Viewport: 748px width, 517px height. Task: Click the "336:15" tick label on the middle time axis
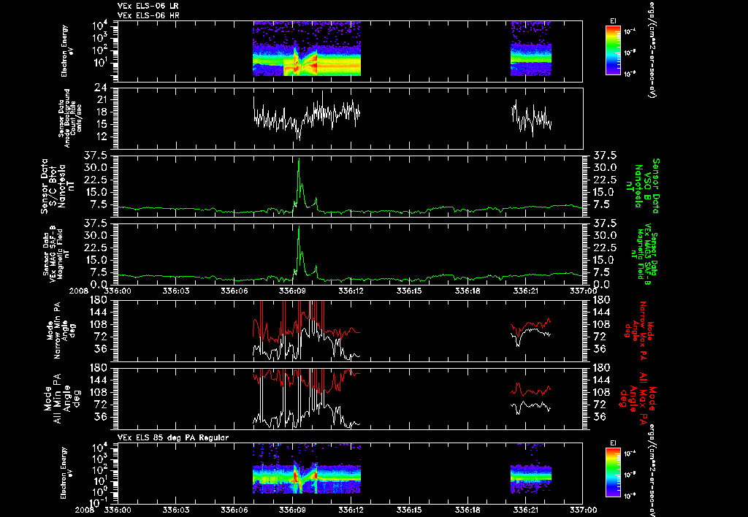coord(410,290)
